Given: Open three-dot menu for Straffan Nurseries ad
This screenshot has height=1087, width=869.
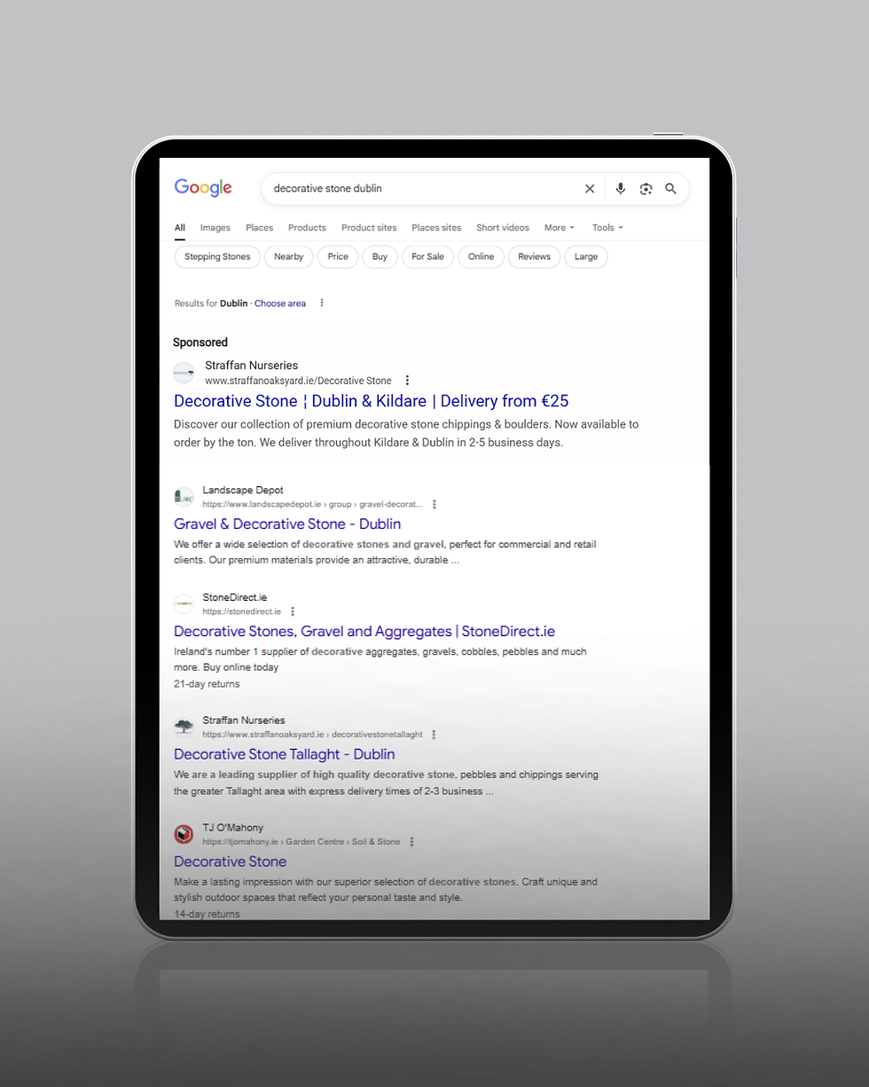Looking at the screenshot, I should coord(407,381).
